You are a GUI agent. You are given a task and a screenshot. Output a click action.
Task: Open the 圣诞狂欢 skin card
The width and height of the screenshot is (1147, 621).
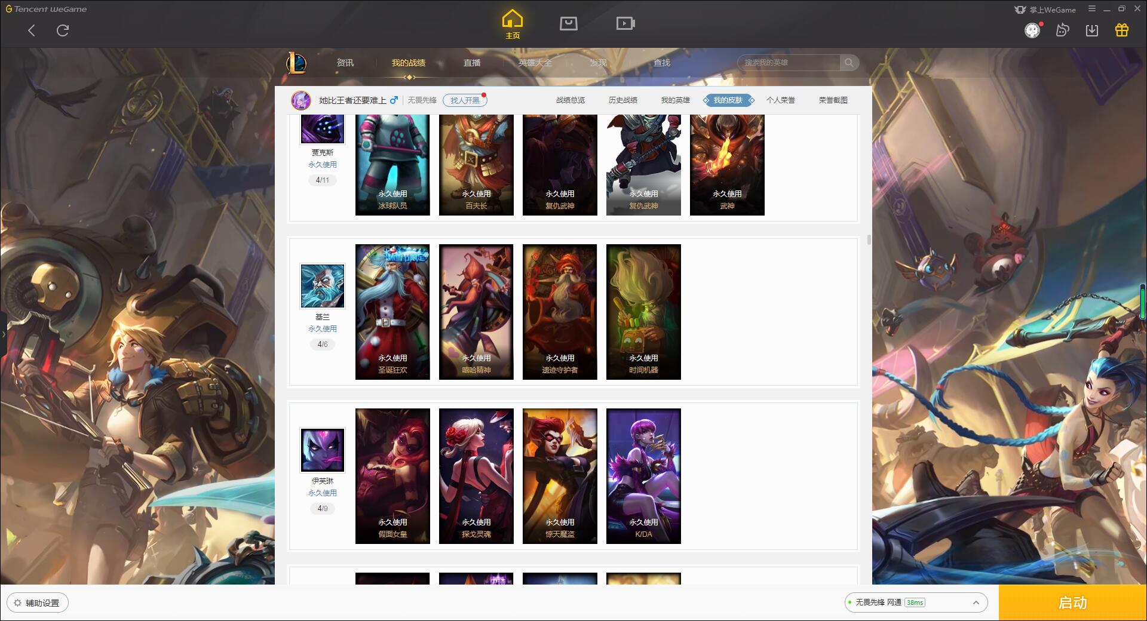tap(392, 312)
